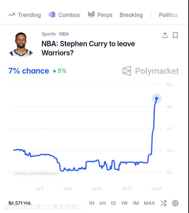
Task: Click the Polymarket logo
Action: 150,71
